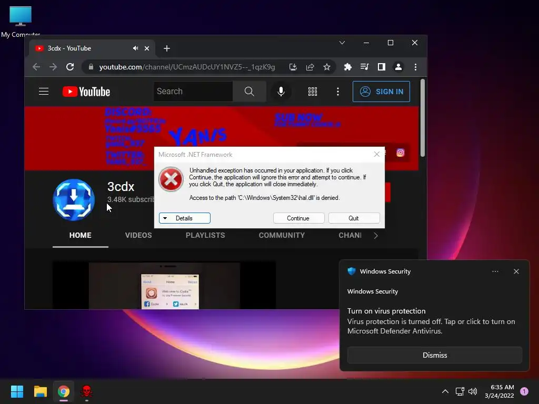Open the Windows Start menu

tap(17, 391)
